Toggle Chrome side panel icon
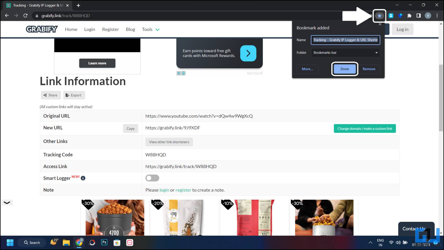This screenshot has width=444, height=250. click(x=419, y=16)
